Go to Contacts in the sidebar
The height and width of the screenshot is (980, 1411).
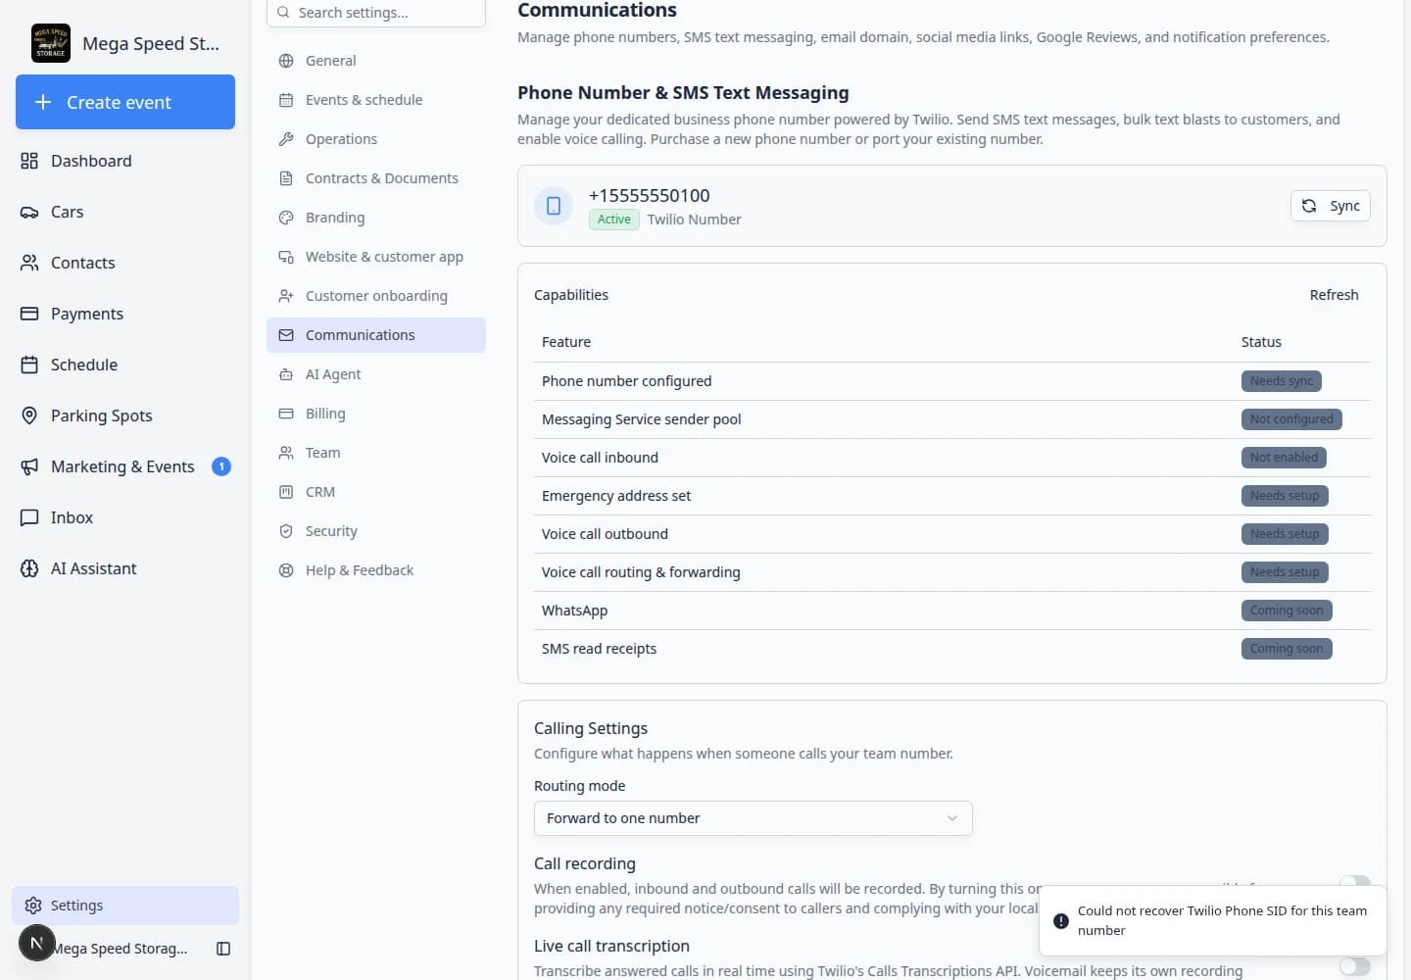coord(125,263)
